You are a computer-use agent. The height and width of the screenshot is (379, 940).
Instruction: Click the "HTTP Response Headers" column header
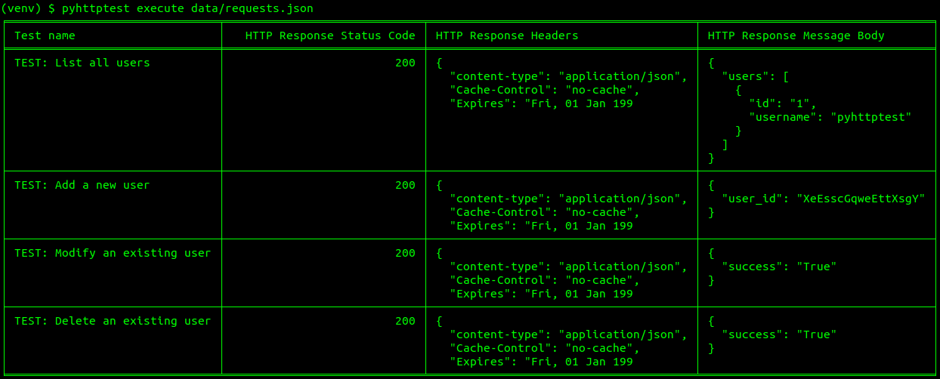click(x=507, y=35)
